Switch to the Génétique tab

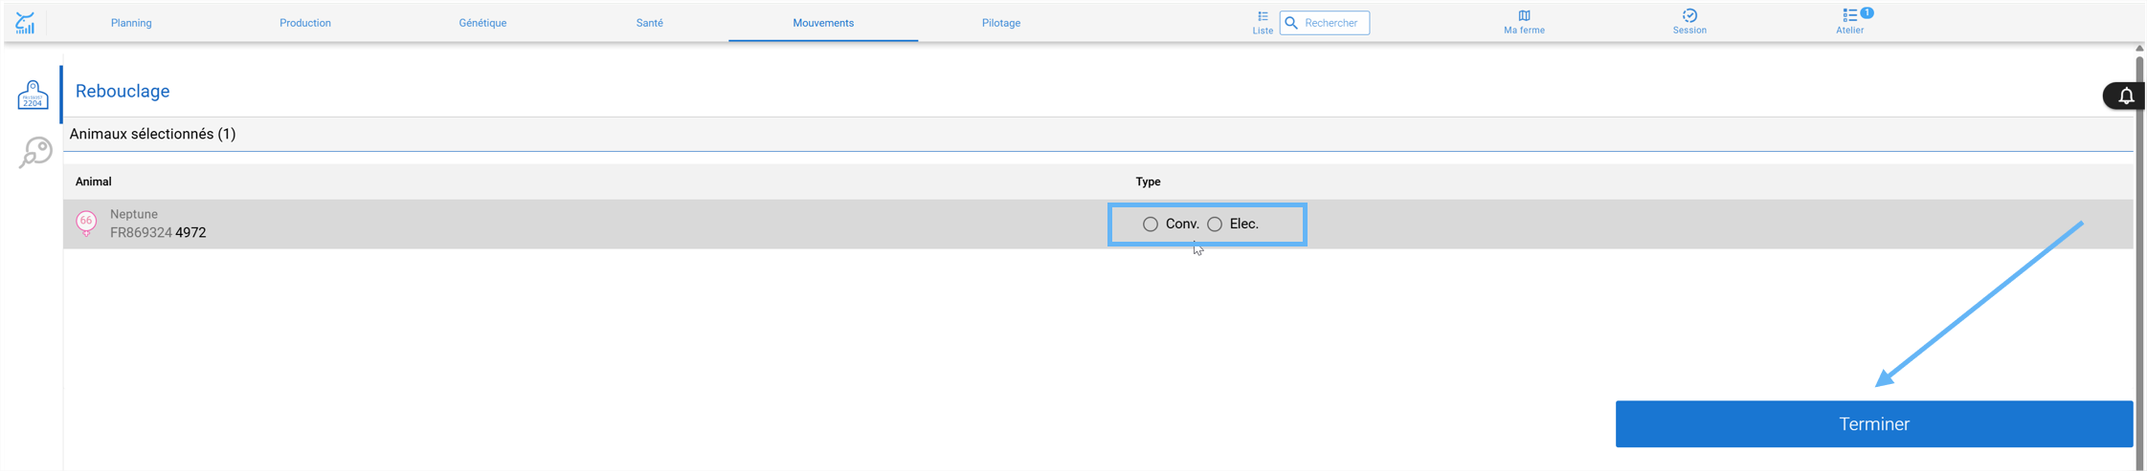[482, 23]
